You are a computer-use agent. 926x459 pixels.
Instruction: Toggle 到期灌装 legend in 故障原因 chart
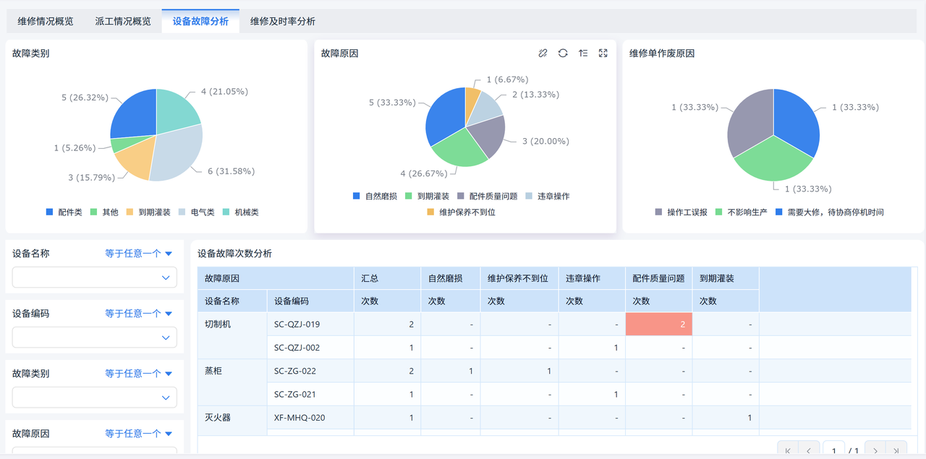(x=427, y=196)
